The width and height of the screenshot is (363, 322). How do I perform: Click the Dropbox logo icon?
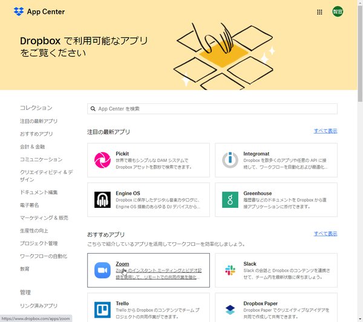tap(19, 11)
